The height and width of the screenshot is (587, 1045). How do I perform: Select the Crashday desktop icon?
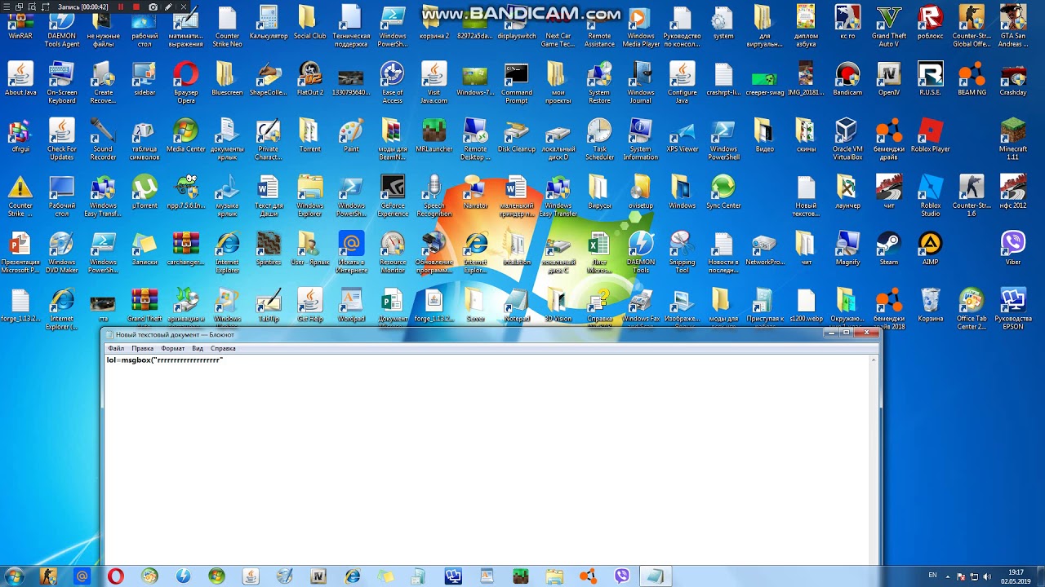[x=1013, y=79]
